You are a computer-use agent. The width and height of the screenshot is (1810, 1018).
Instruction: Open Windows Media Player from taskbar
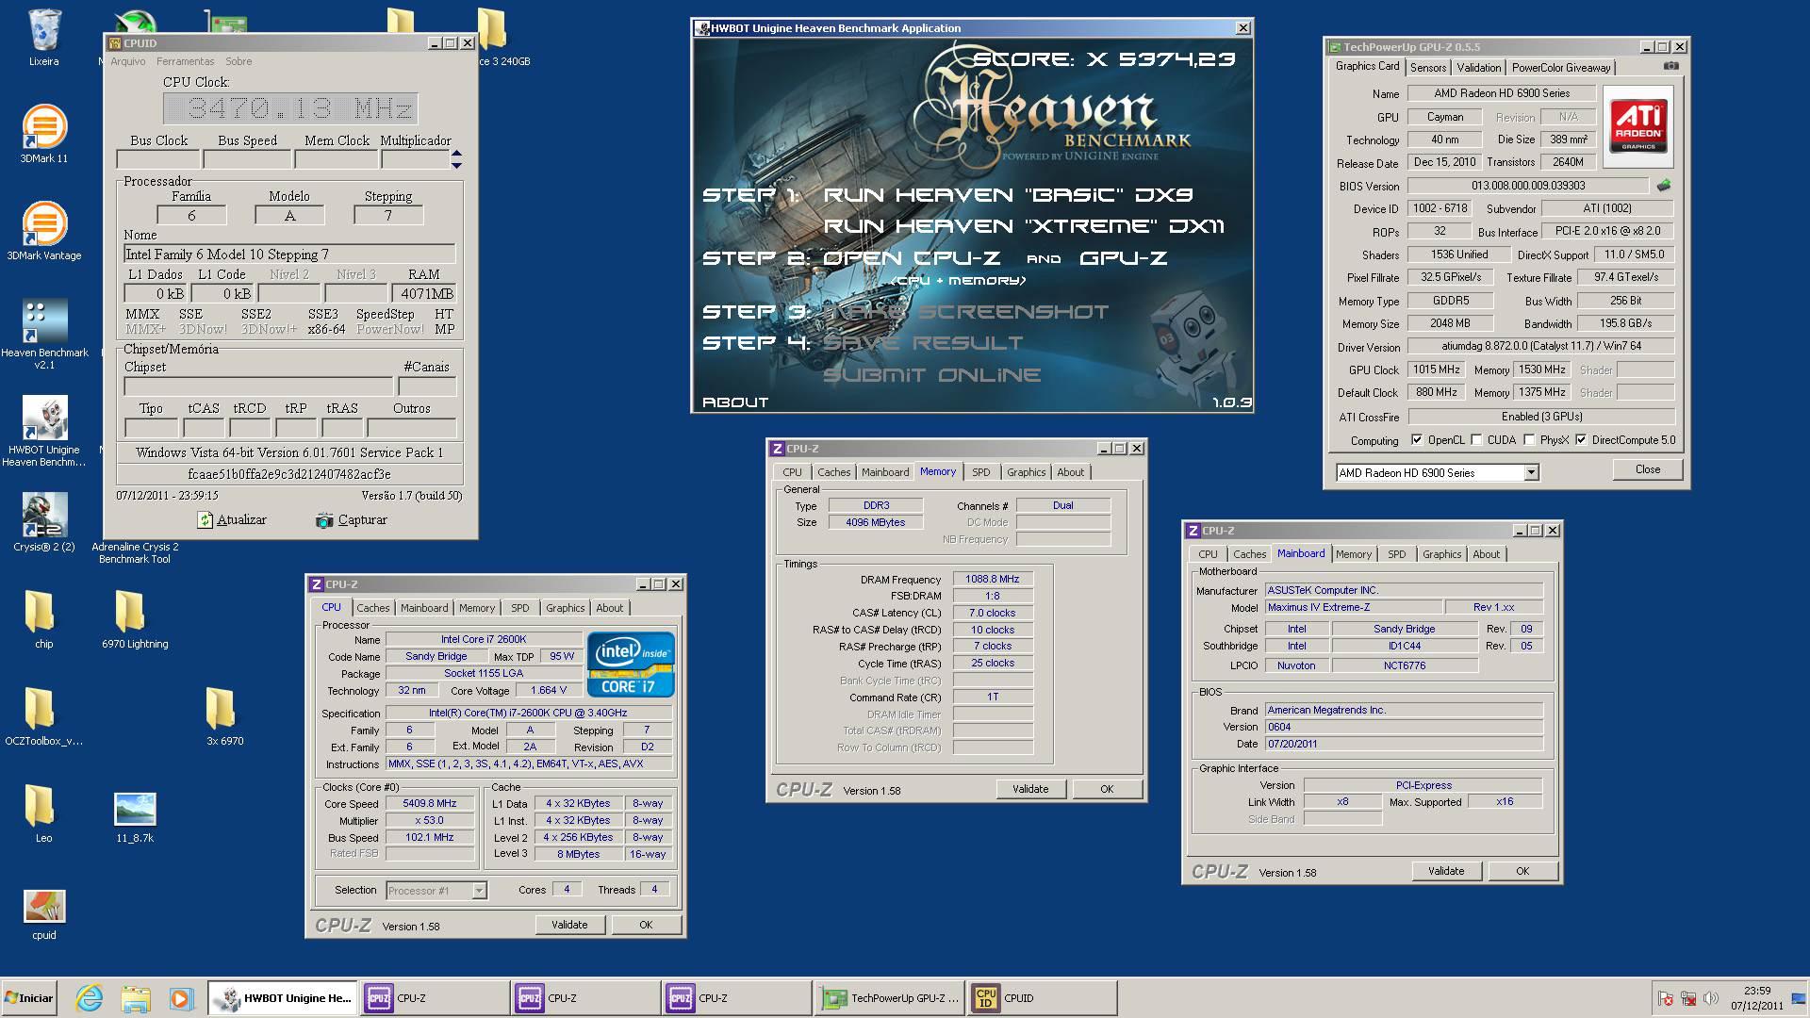click(x=181, y=998)
